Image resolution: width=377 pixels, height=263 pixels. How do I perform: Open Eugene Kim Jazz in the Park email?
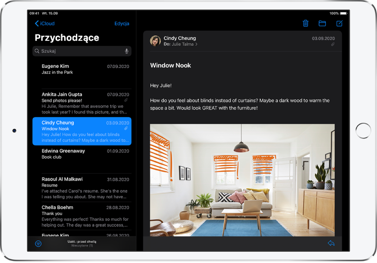(x=82, y=75)
